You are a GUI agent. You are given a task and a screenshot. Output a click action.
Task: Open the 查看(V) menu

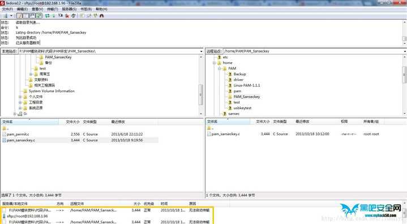tap(37, 9)
